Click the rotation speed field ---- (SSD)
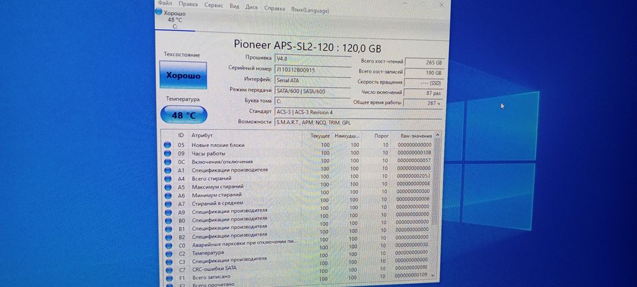637x287 pixels. [x=424, y=83]
